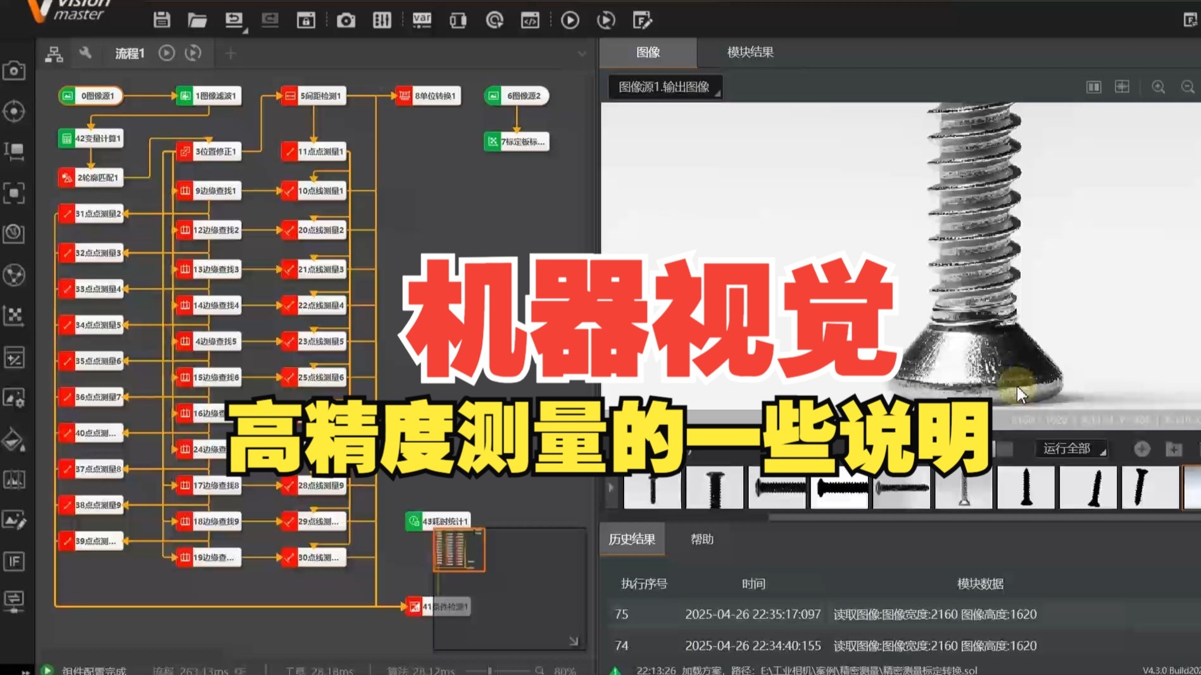Click the collapse arrow of minimap panel

(x=574, y=641)
